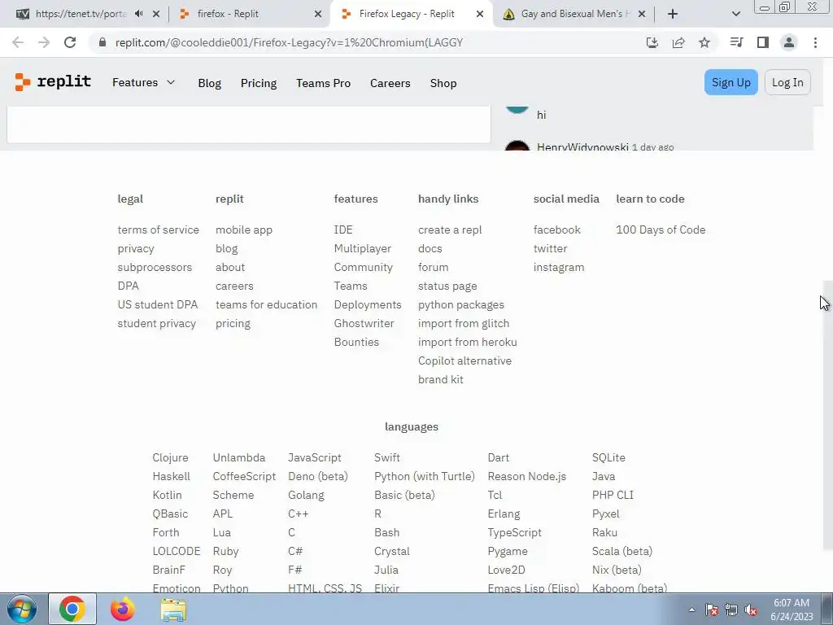Open Shop in navigation bar
The height and width of the screenshot is (625, 833).
443,83
